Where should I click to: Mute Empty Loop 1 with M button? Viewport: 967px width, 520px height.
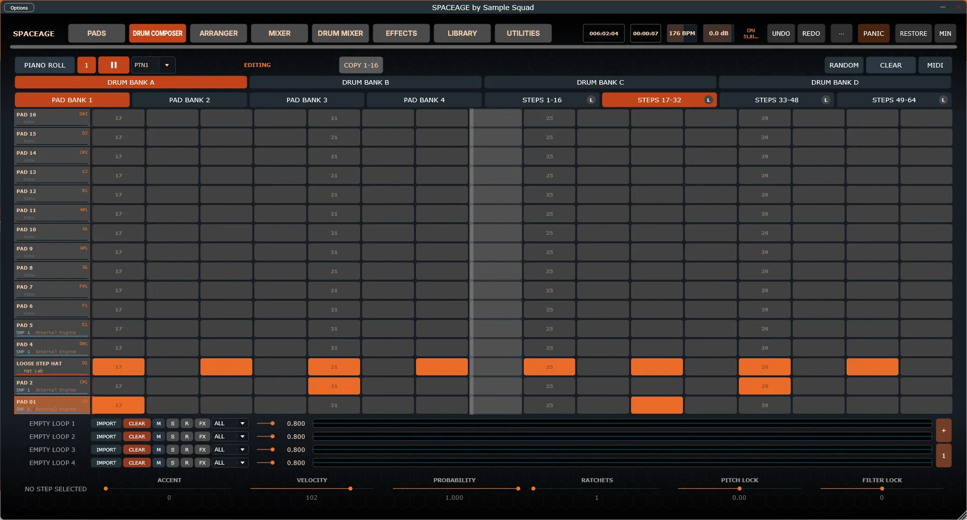[159, 424]
